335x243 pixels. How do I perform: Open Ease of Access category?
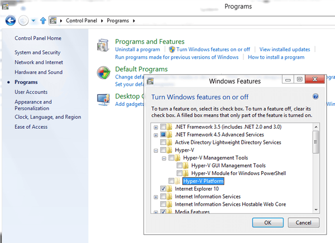pos(31,127)
